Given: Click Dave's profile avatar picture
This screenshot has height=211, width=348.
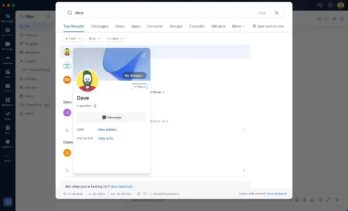Looking at the screenshot, I should click(x=87, y=81).
